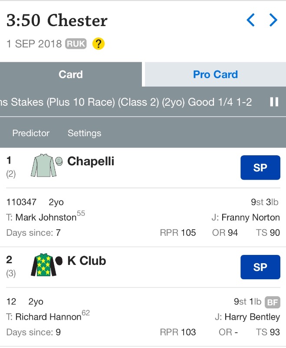
Task: Open horse name Chapelli
Action: [91, 161]
